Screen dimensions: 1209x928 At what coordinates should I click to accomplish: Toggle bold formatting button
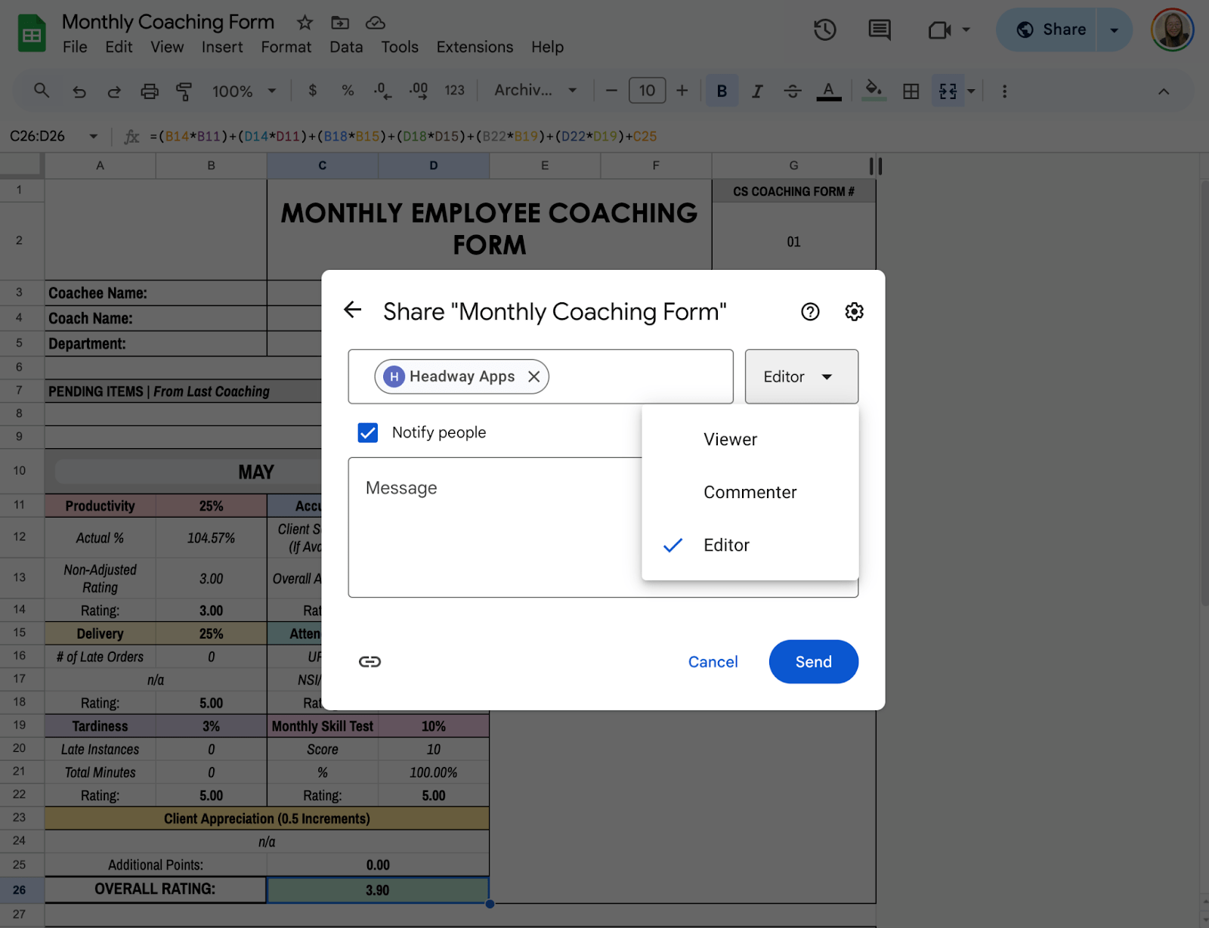click(x=722, y=91)
